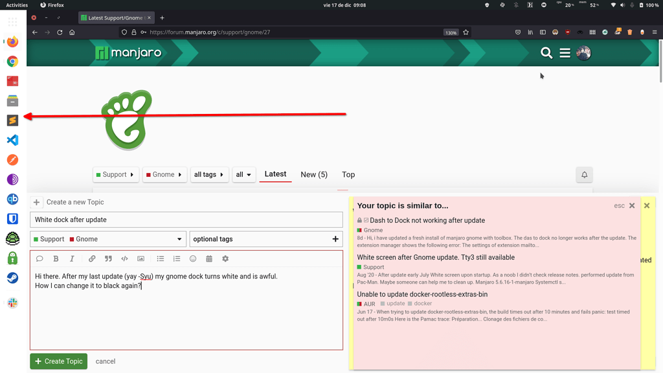The image size is (663, 373).
Task: Open the emoji picker in the editor
Action: [193, 259]
